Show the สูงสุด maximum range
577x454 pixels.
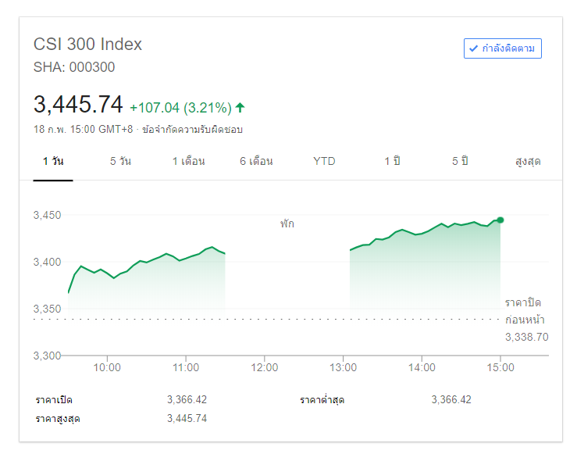tap(528, 161)
